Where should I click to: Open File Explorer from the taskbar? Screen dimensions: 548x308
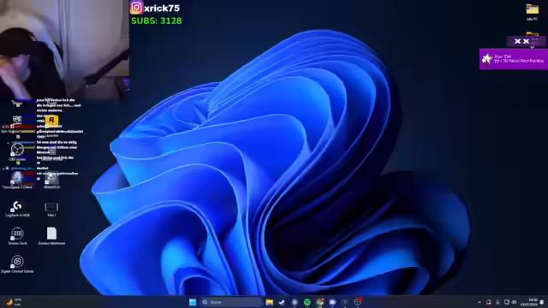tap(269, 302)
